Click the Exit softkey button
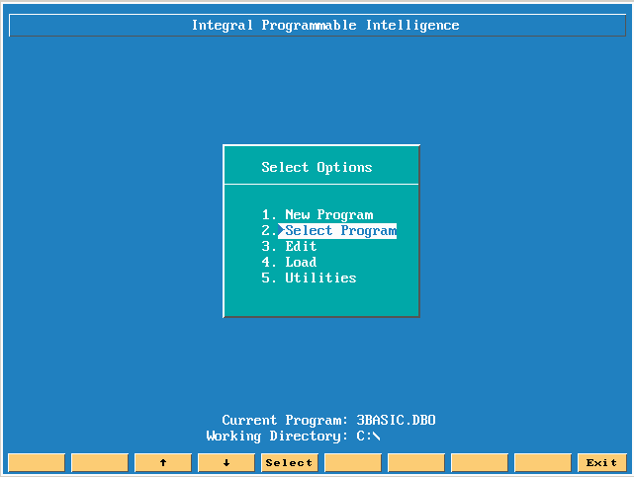Viewport: 634px width, 477px height. pyautogui.click(x=602, y=462)
